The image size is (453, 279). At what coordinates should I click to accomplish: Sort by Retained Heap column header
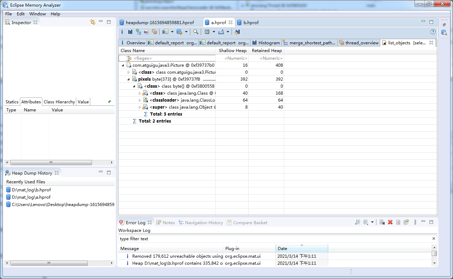click(266, 51)
